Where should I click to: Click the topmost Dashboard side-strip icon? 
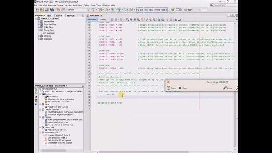click(x=36, y=89)
